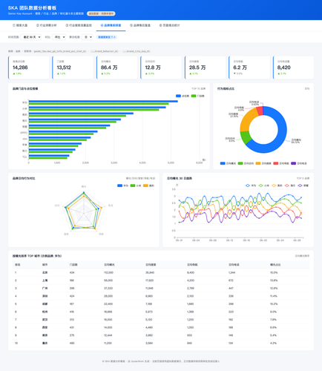Image resolution: width=322 pixels, height=371 pixels.
Task: Click the KPI card showing 86.4 万
Action: pos(116,68)
